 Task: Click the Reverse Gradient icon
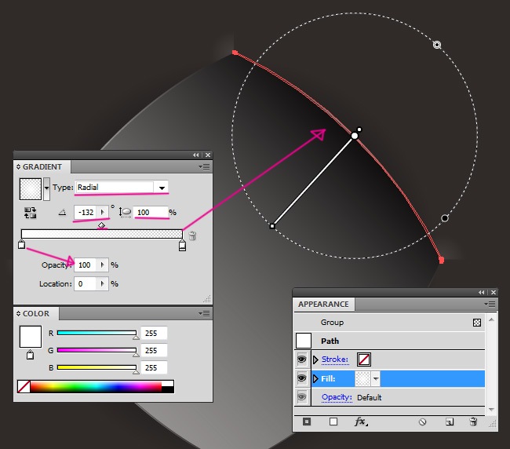31,212
